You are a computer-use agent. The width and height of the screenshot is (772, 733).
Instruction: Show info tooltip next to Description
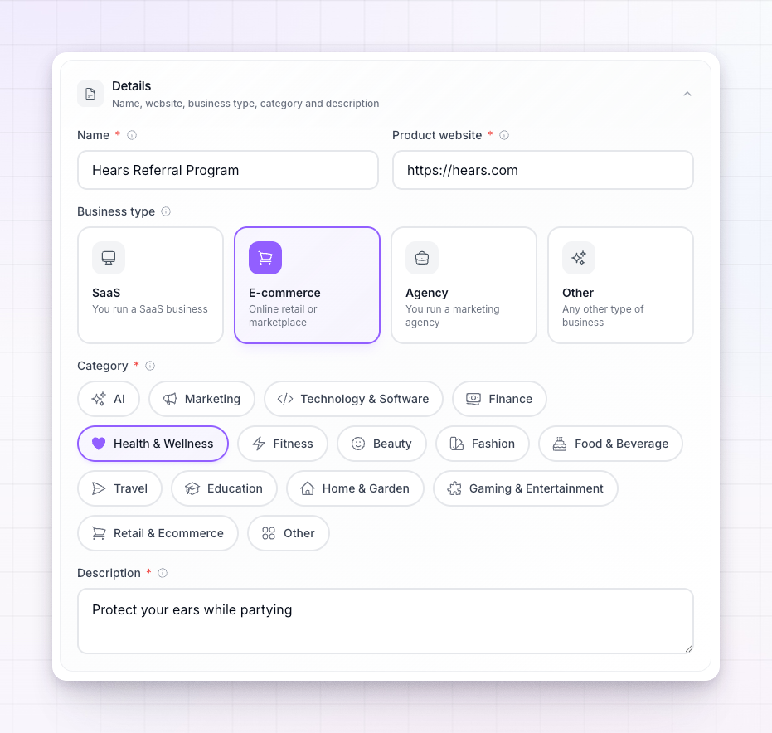coord(163,573)
